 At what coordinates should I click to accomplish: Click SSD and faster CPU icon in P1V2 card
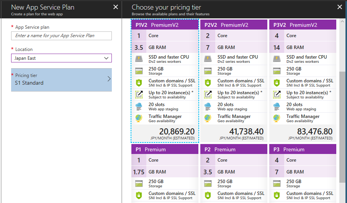point(139,59)
